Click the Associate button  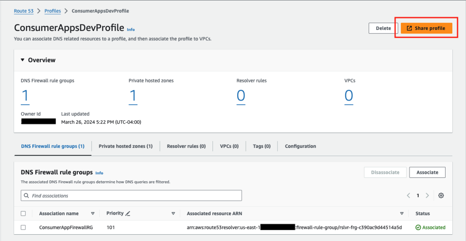[x=427, y=172]
